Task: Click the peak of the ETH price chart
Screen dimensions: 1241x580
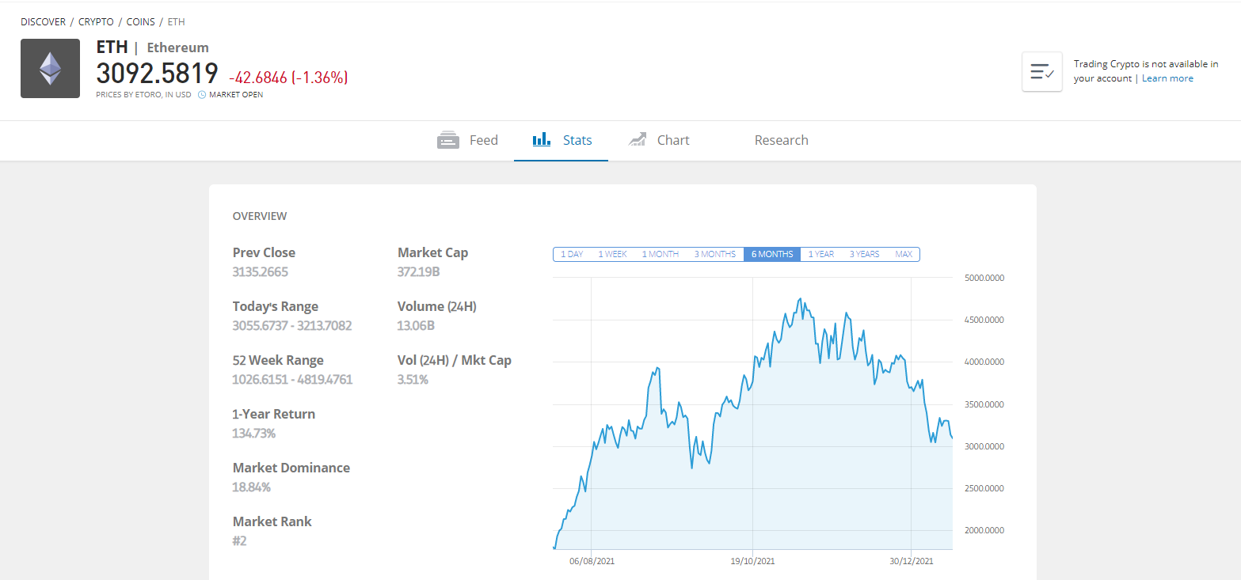Action: pyautogui.click(x=801, y=298)
